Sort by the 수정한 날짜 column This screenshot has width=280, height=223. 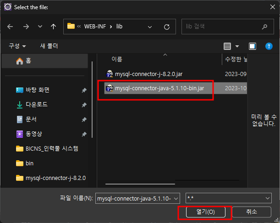click(x=236, y=59)
